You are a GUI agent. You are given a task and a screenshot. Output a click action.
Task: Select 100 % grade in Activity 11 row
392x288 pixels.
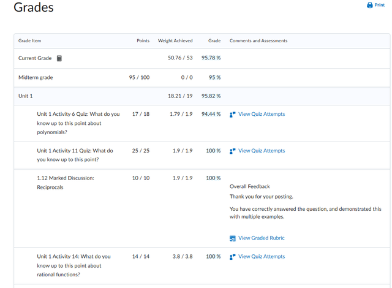tap(213, 151)
